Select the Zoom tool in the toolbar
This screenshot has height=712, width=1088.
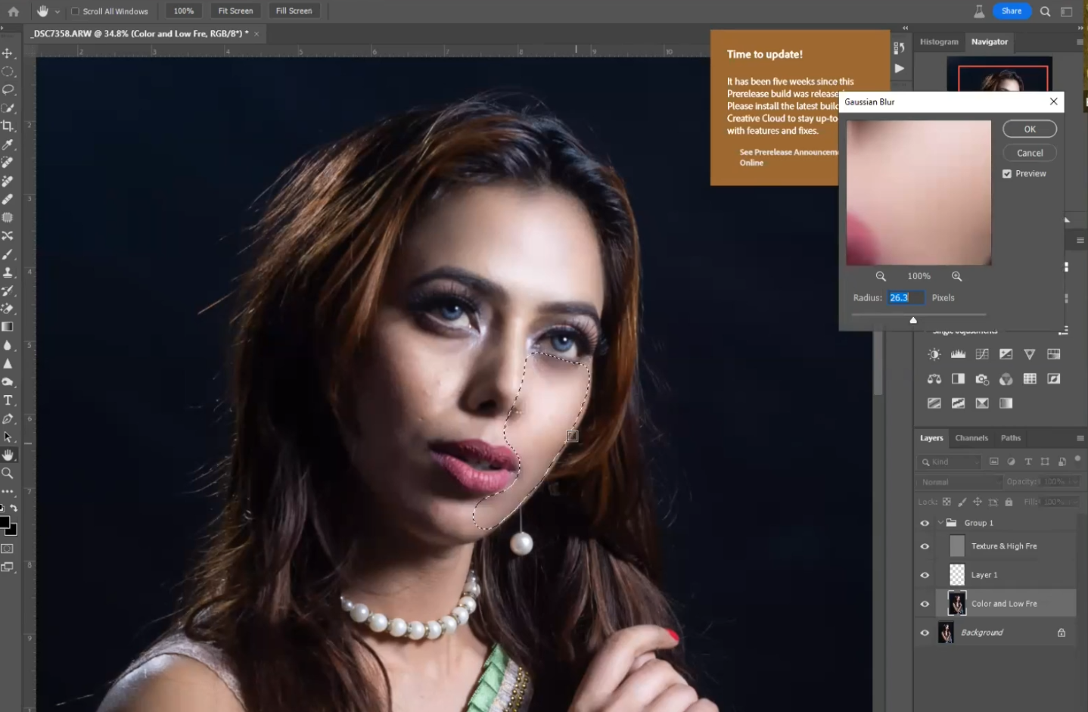click(8, 473)
